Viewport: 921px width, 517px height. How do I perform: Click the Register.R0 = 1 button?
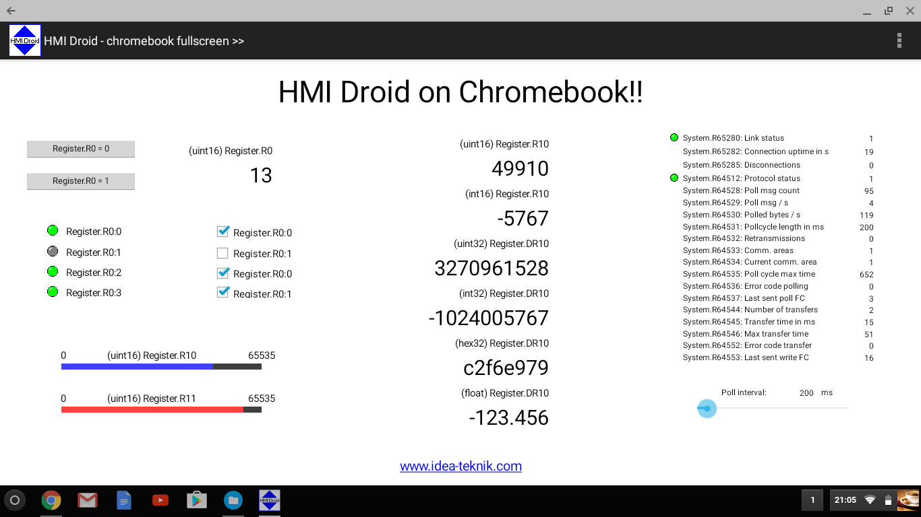pyautogui.click(x=81, y=181)
